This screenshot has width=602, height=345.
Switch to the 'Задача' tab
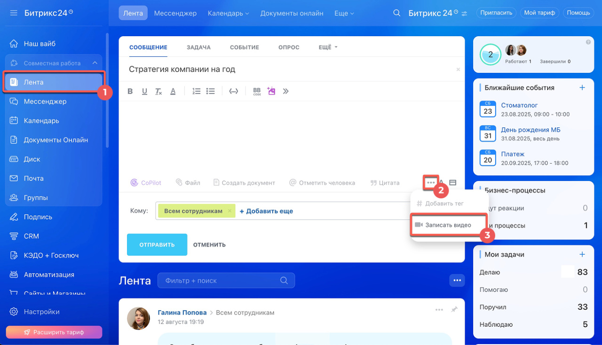click(198, 47)
